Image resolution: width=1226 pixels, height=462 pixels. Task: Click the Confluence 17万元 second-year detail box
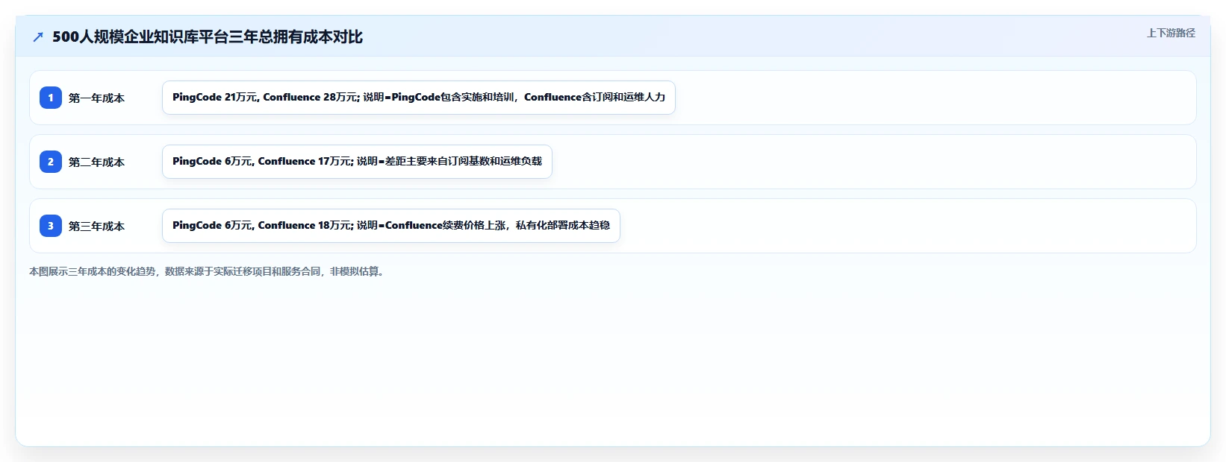(357, 162)
